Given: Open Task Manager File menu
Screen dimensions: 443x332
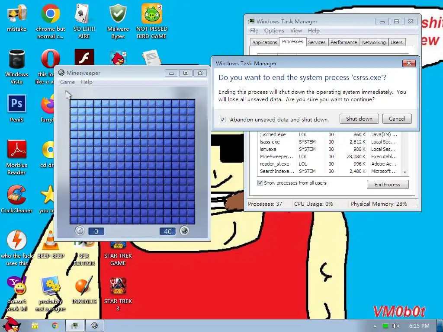Looking at the screenshot, I should pos(254,31).
